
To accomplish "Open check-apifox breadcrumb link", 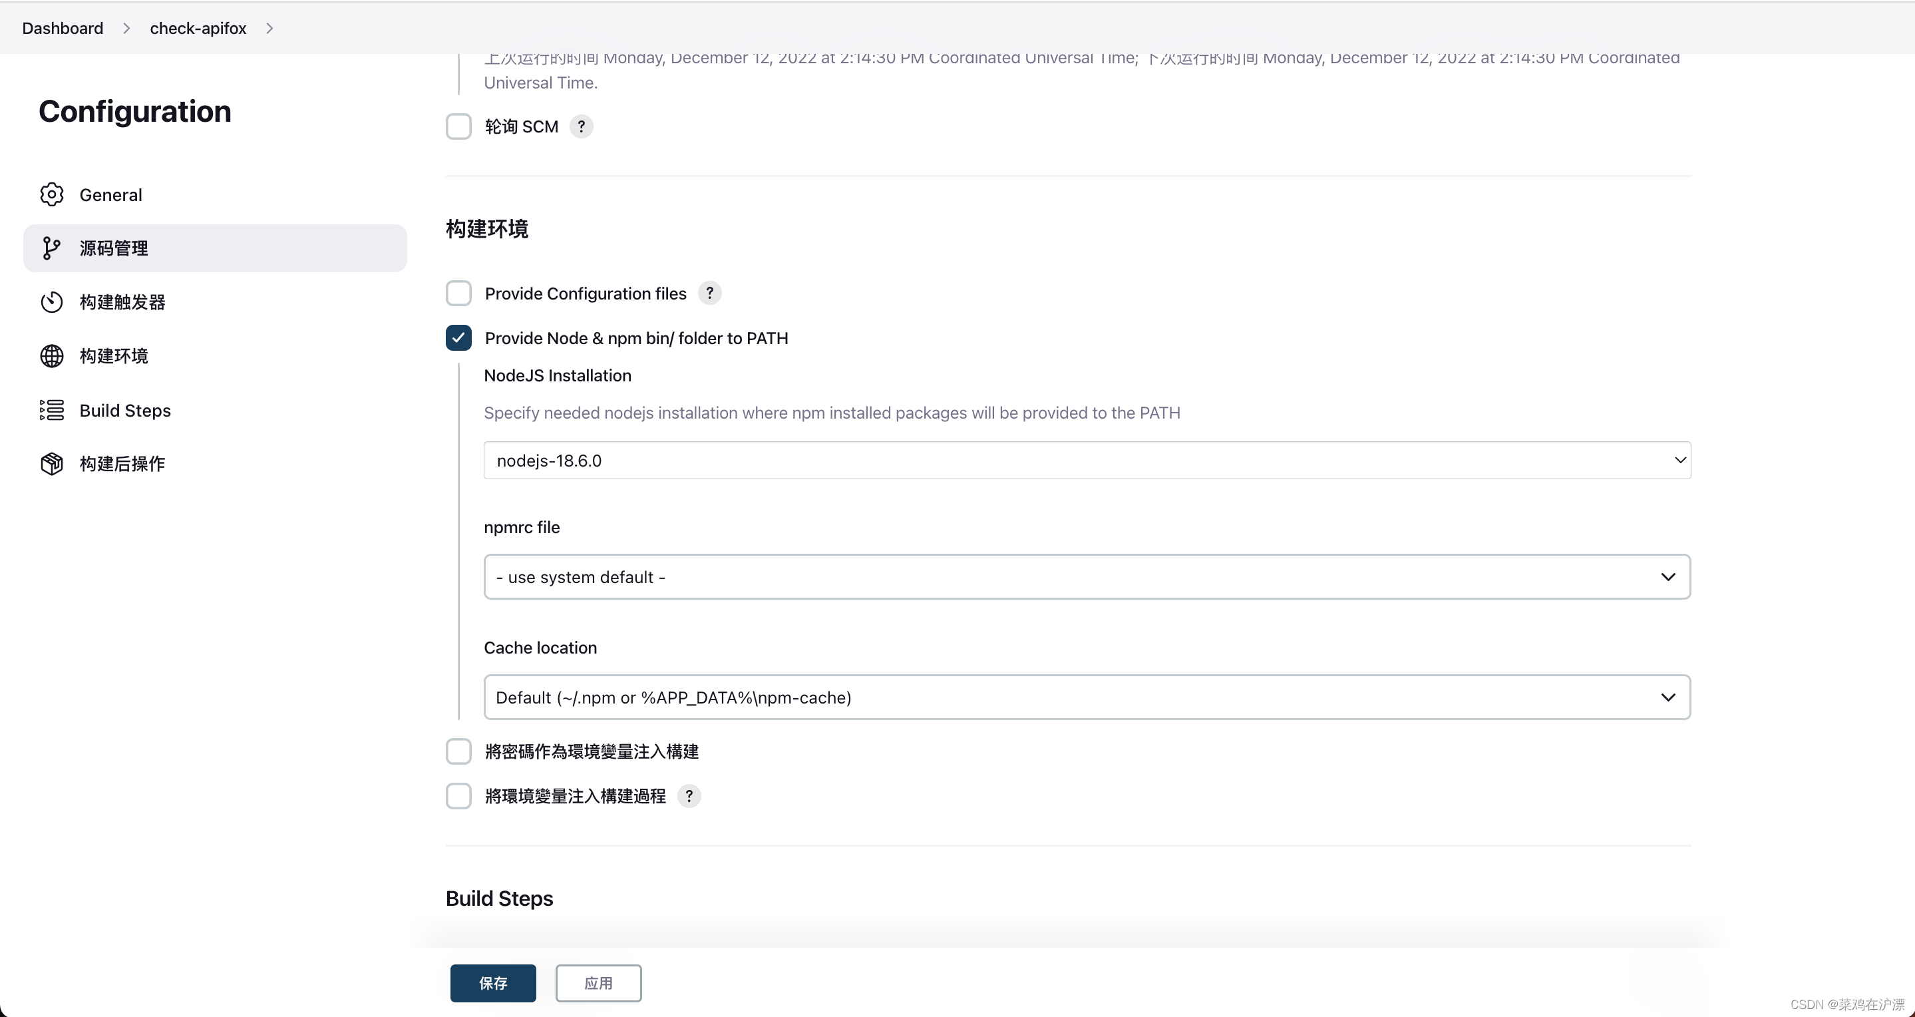I will point(198,28).
